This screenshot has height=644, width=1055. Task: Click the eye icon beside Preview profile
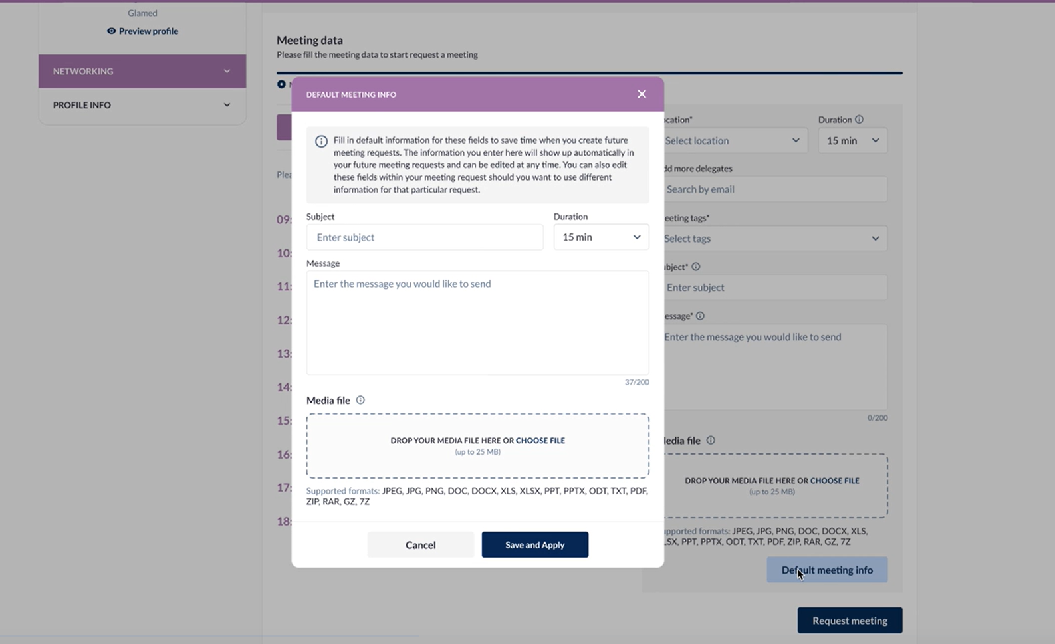[x=111, y=31]
